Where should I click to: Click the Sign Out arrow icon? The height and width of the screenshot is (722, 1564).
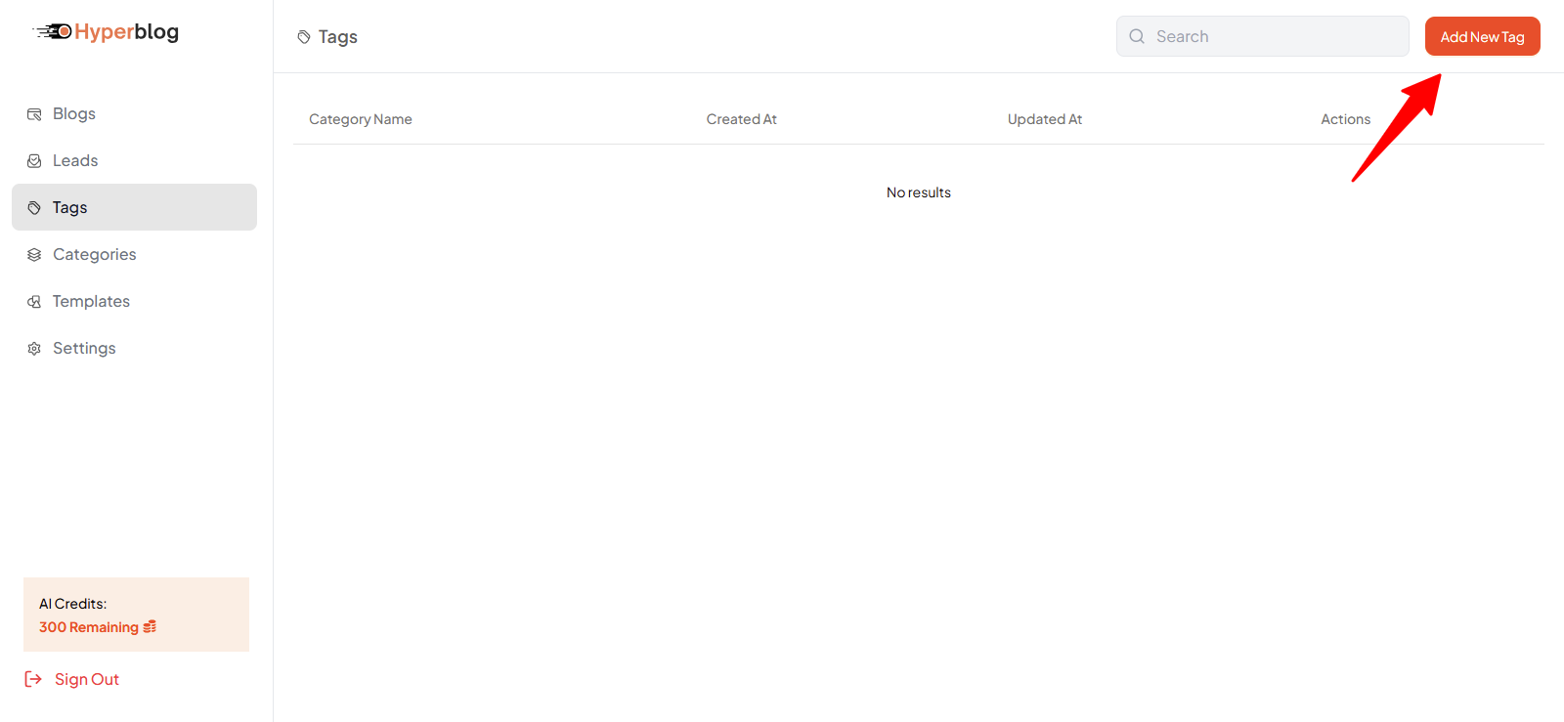[33, 679]
